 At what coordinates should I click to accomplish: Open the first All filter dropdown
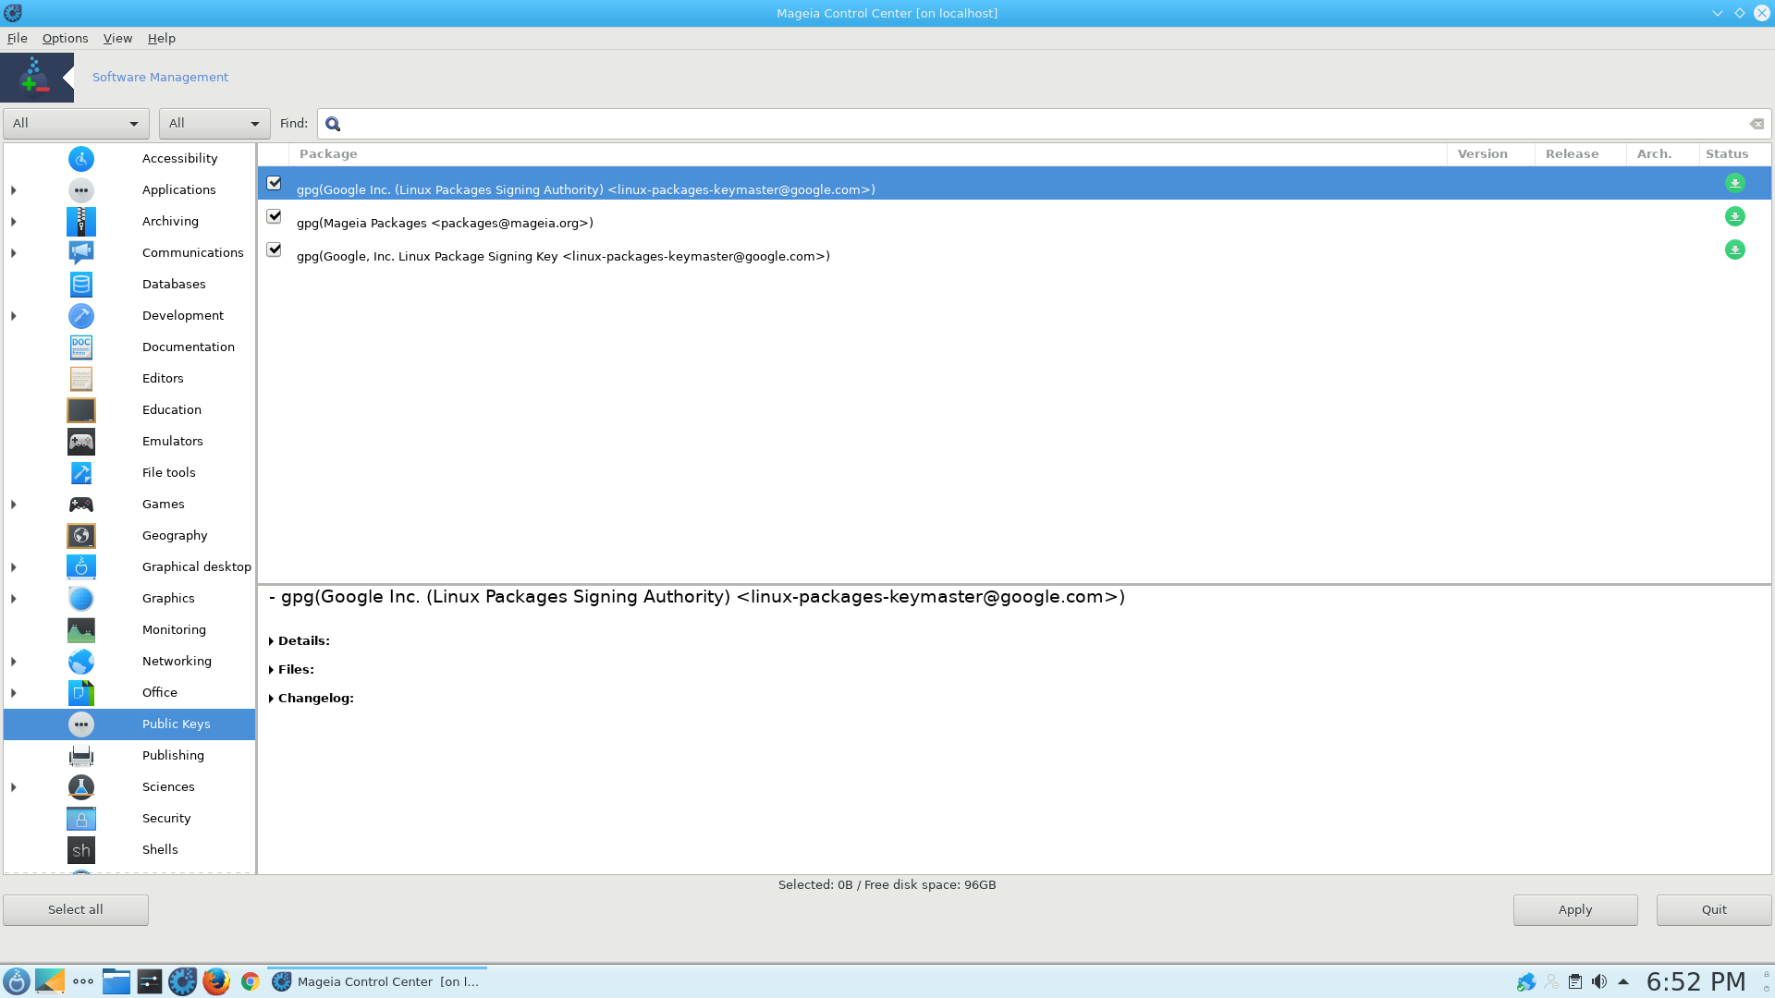(76, 124)
